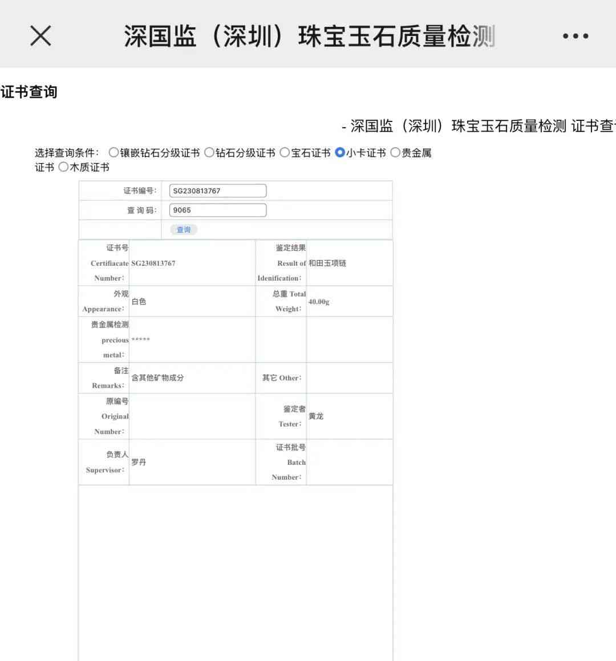Image resolution: width=616 pixels, height=661 pixels.
Task: Click the 选择查询条件 label
Action: click(x=67, y=153)
